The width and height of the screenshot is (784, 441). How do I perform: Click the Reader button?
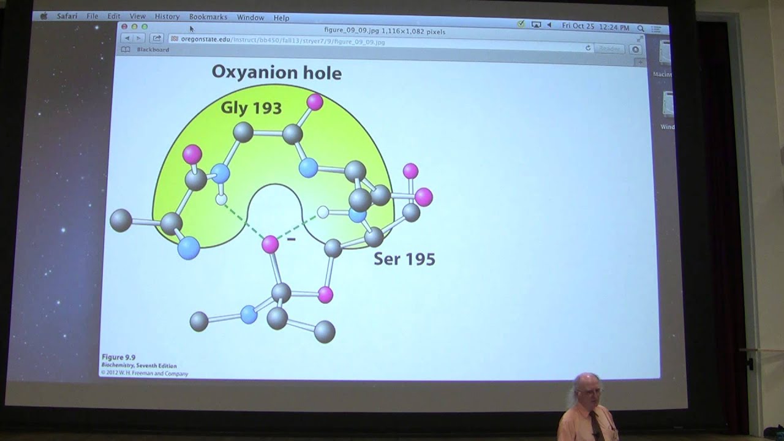609,48
